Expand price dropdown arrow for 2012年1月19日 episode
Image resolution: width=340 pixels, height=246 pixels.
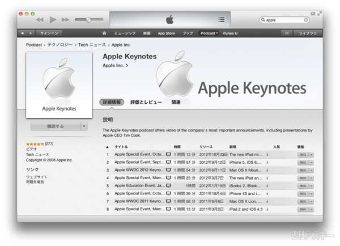[311, 186]
